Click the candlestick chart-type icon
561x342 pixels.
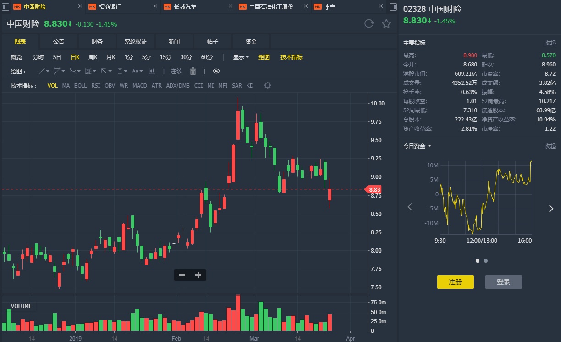tap(152, 71)
